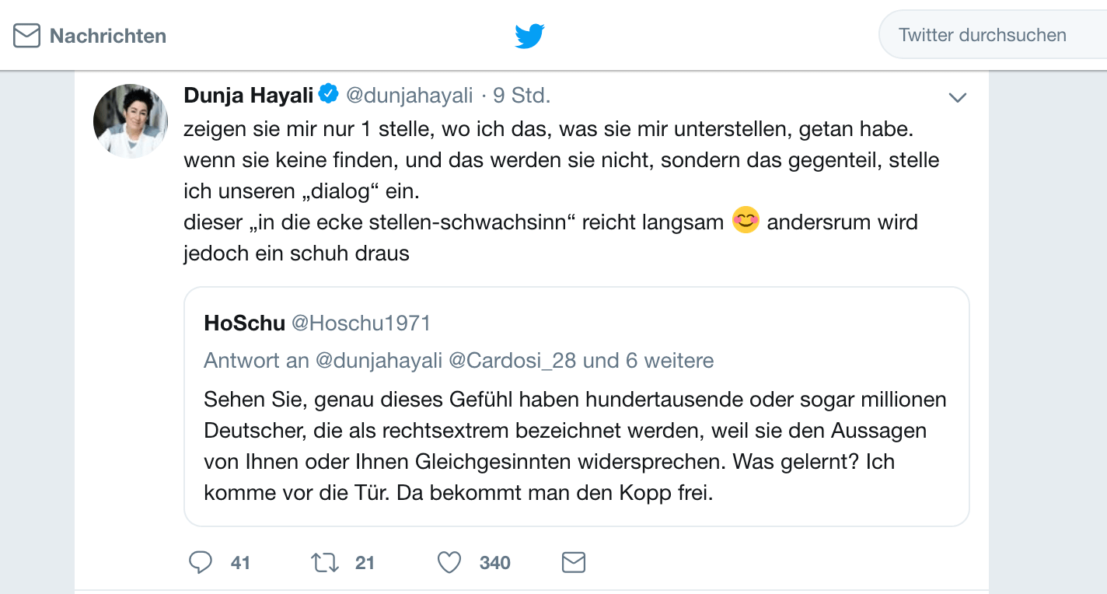This screenshot has width=1107, height=594.
Task: Like the tweet with the heart icon
Action: pos(449,561)
